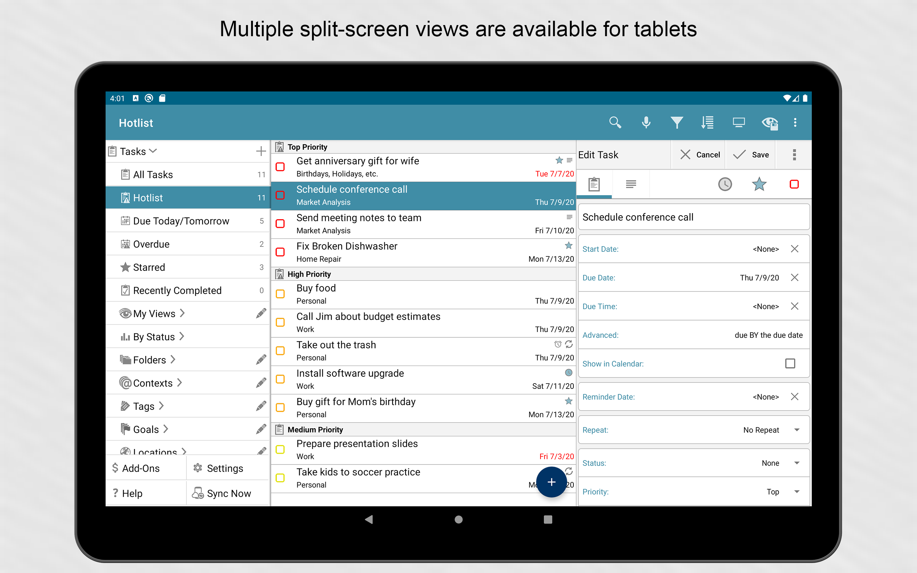
Task: Complete Send meeting notes to team
Action: (280, 223)
